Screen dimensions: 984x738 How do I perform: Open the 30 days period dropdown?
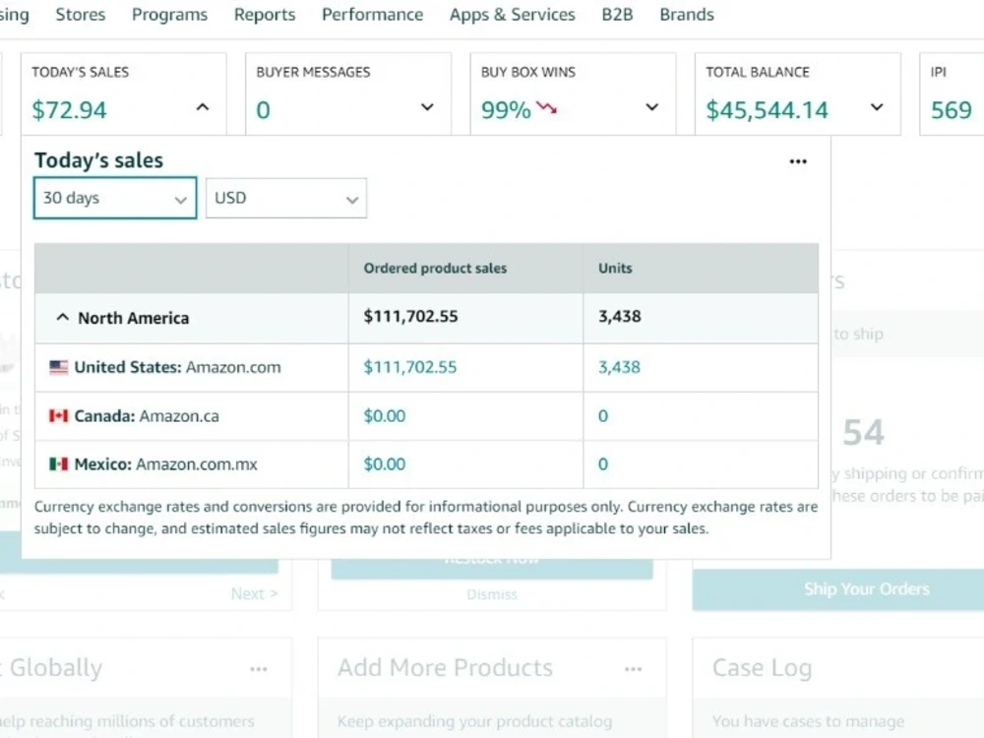pos(115,199)
